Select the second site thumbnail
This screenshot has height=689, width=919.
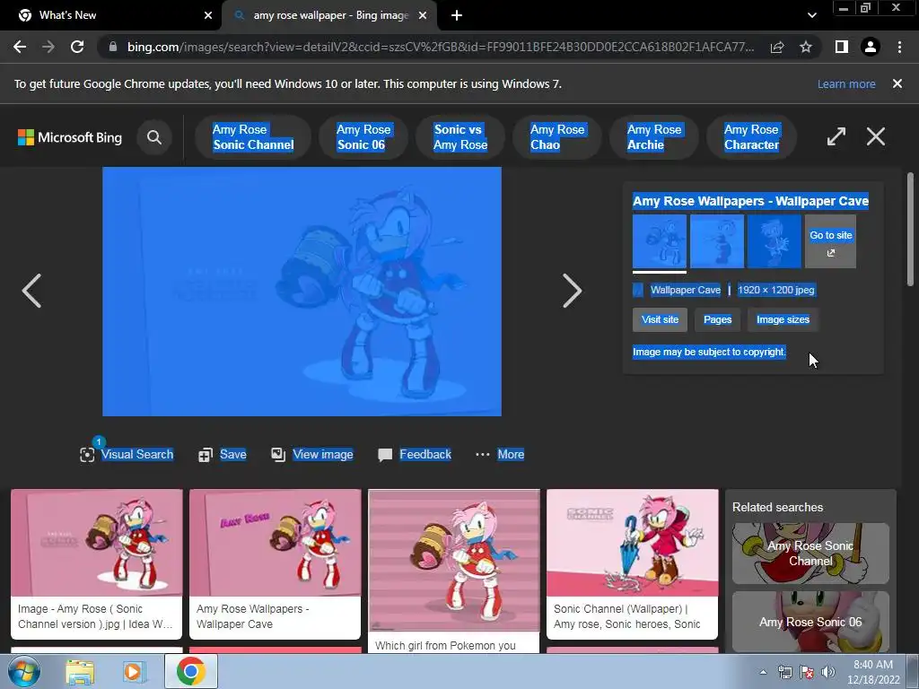pos(717,241)
